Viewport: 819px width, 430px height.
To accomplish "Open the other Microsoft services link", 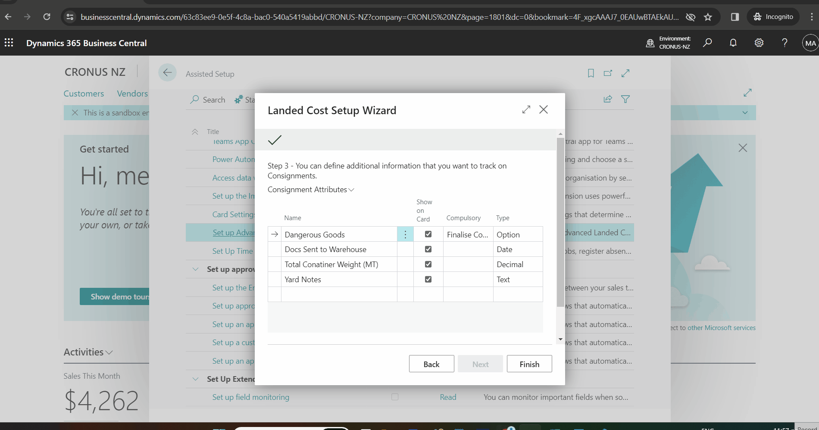I will (x=722, y=328).
